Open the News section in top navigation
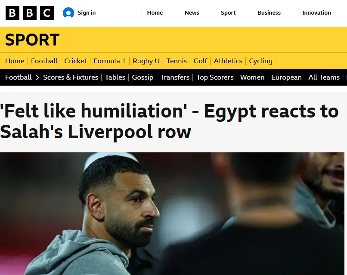The image size is (347, 275). [192, 13]
